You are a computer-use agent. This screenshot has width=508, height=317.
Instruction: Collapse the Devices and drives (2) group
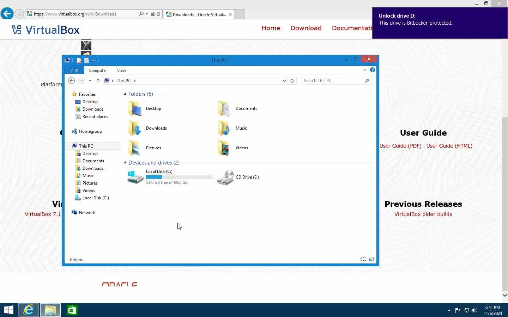(125, 163)
